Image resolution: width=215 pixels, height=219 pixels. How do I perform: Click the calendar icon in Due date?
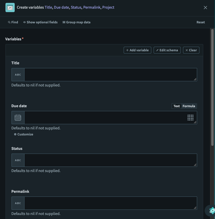18,118
